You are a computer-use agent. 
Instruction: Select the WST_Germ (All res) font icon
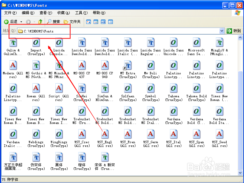point(150,134)
